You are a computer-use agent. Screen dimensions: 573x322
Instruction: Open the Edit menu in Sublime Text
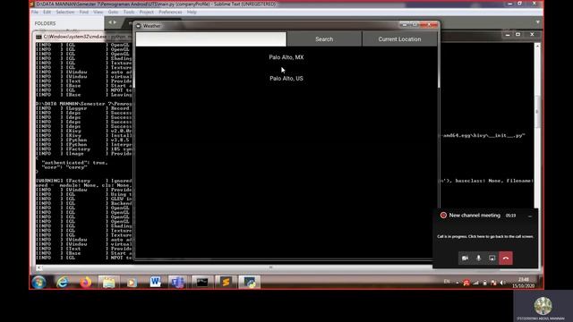coord(47,12)
